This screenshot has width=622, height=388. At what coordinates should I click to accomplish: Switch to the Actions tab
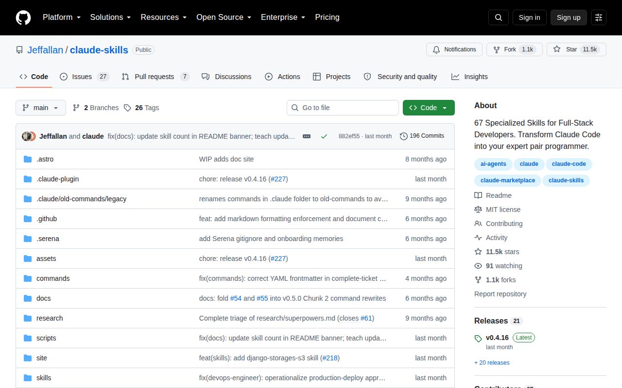(x=282, y=77)
